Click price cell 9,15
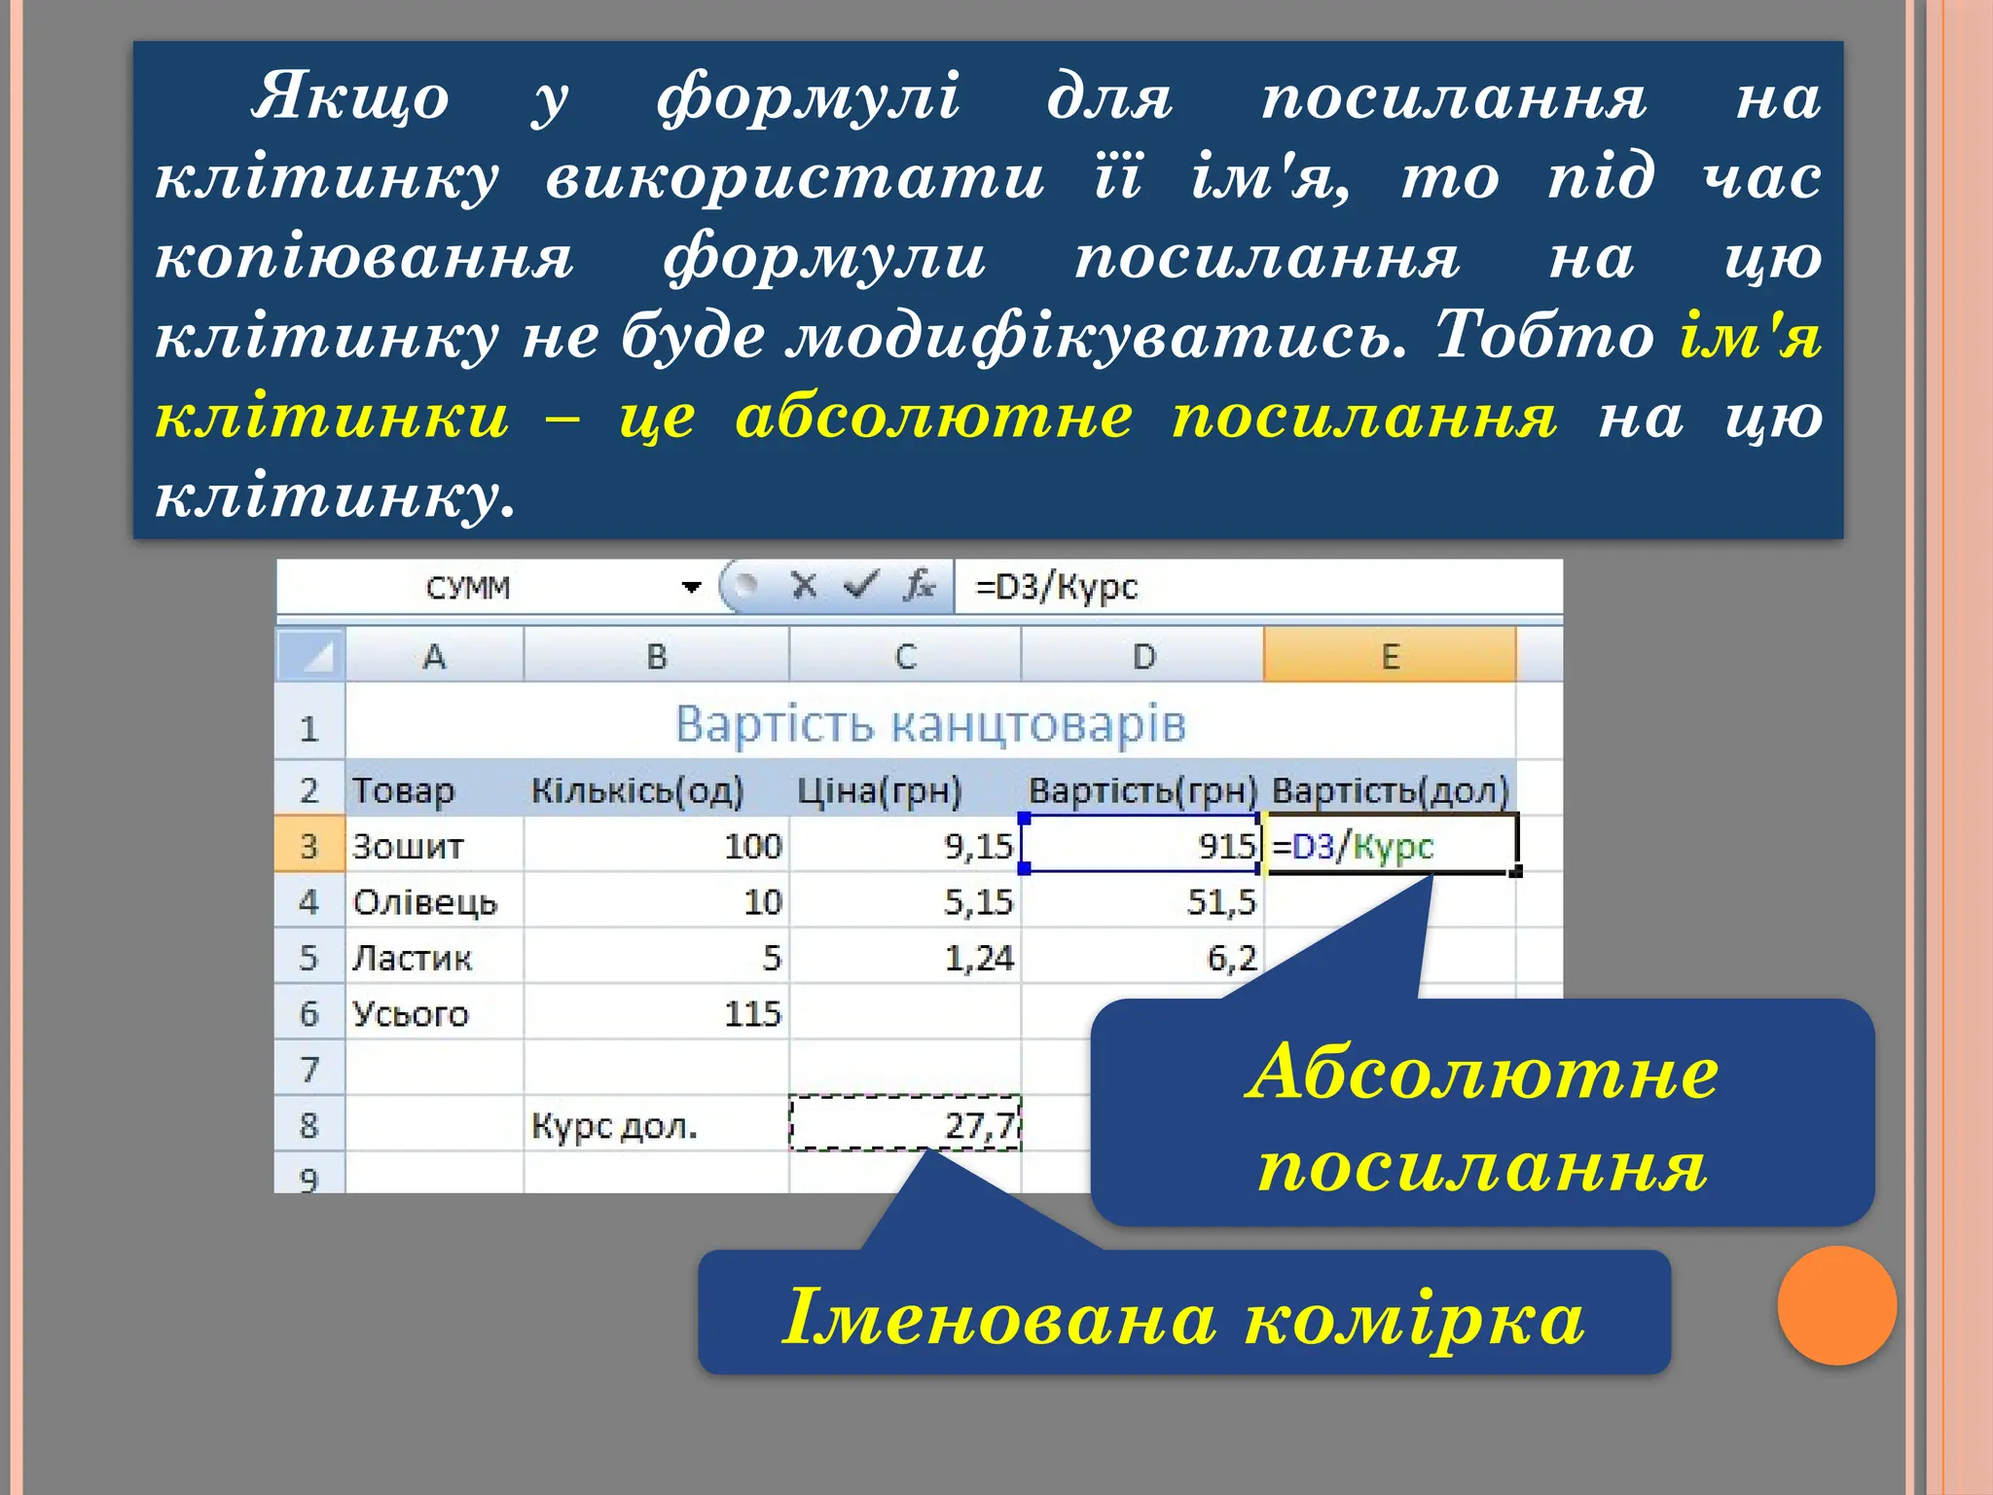The image size is (1993, 1495). point(906,845)
